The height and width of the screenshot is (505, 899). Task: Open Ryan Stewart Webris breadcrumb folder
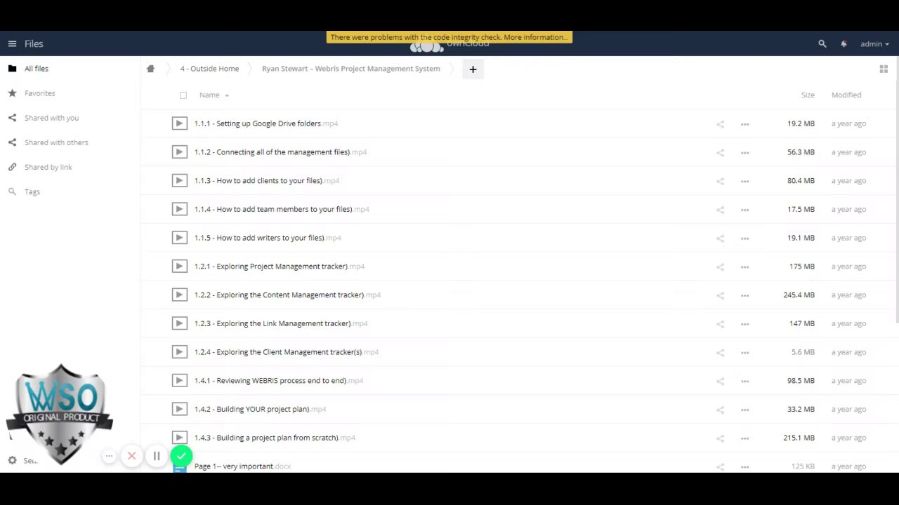[x=350, y=69]
